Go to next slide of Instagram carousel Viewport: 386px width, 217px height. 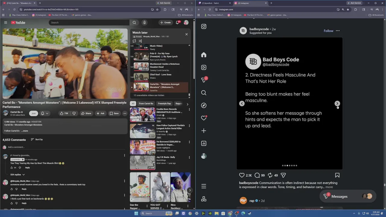pyautogui.click(x=337, y=103)
